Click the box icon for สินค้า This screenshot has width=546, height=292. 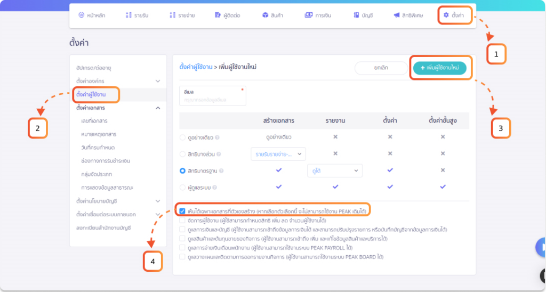pyautogui.click(x=265, y=15)
